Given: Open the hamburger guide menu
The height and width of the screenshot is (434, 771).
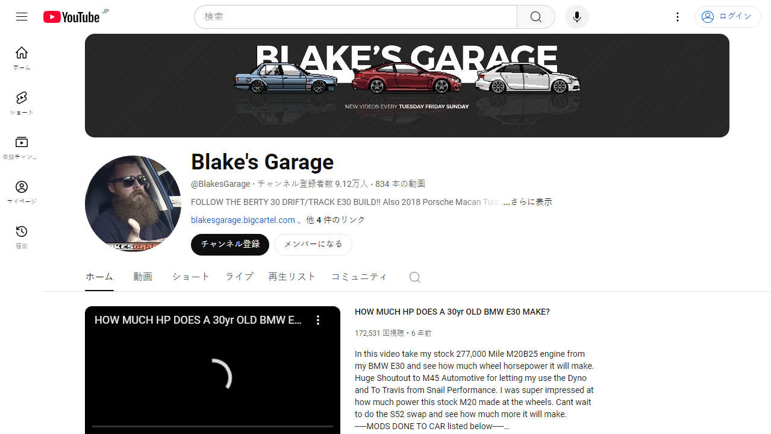Looking at the screenshot, I should pos(22,17).
